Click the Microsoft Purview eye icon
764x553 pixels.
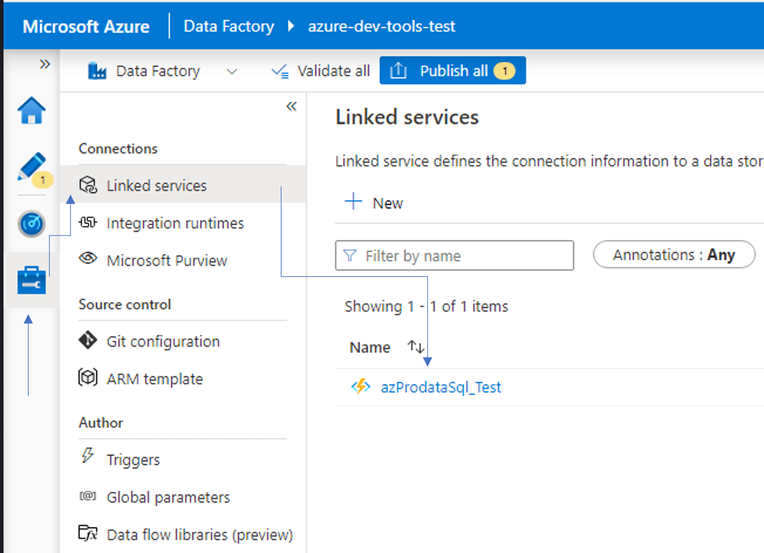pyautogui.click(x=88, y=258)
